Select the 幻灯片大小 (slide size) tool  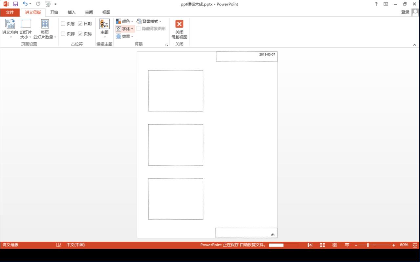pyautogui.click(x=26, y=28)
